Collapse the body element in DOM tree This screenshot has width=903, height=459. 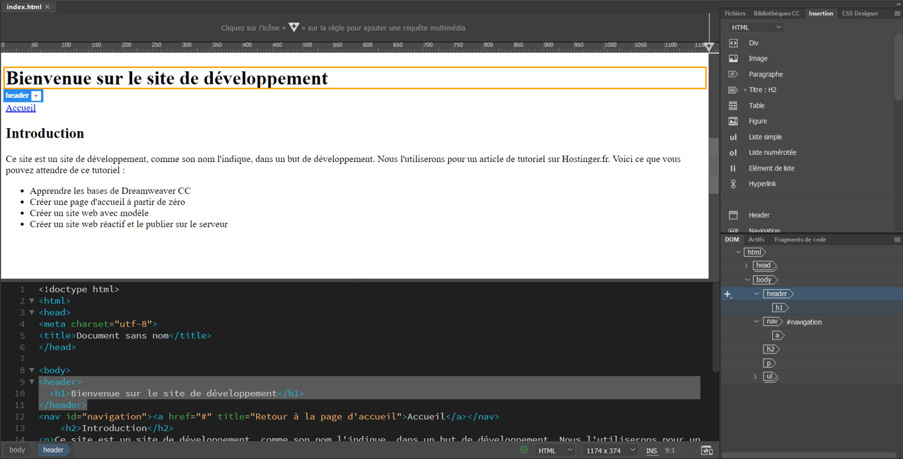pos(746,279)
